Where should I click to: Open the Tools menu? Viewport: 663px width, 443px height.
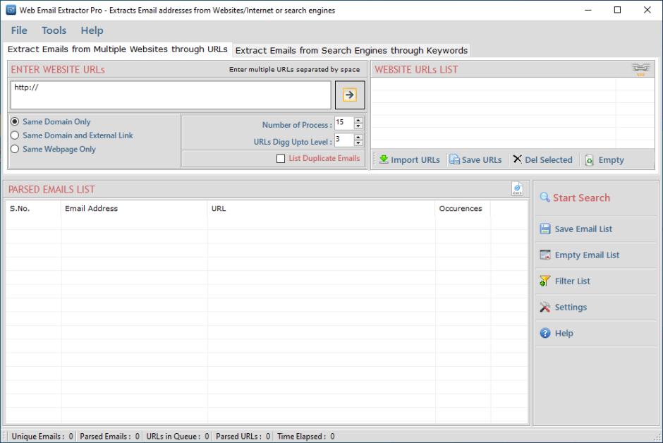54,30
